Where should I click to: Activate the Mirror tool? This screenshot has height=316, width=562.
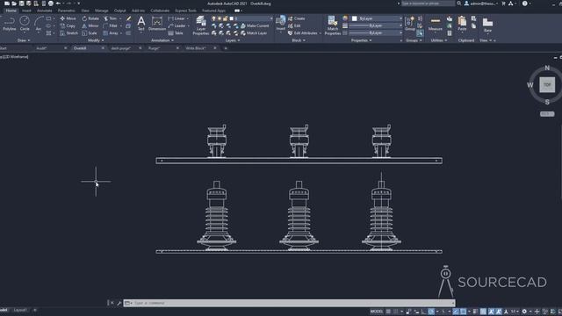tap(90, 25)
